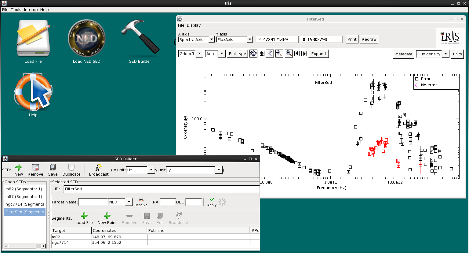Image resolution: width=469 pixels, height=253 pixels.
Task: Click the Metadata button
Action: pos(403,54)
